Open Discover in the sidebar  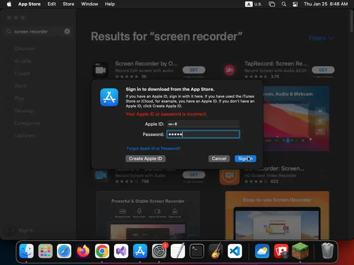coord(25,49)
